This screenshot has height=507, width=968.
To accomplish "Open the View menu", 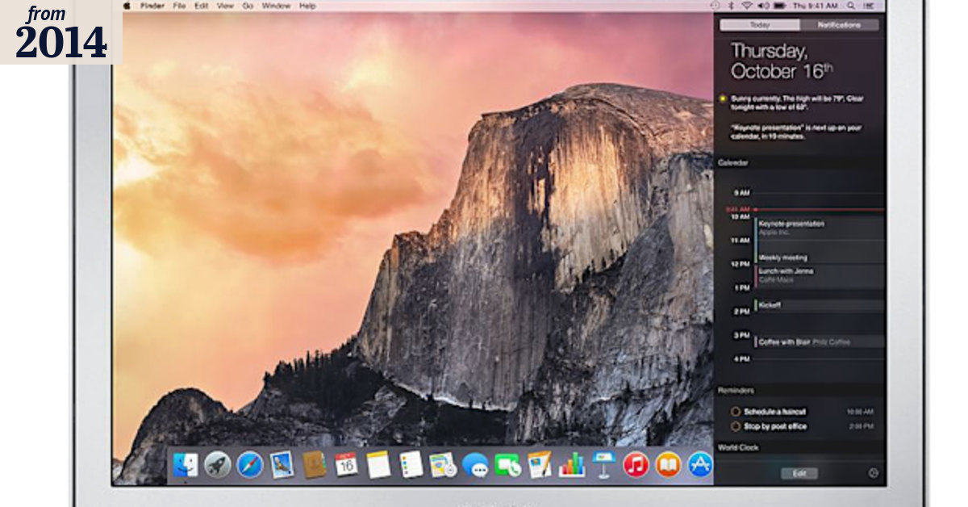I will (x=225, y=6).
